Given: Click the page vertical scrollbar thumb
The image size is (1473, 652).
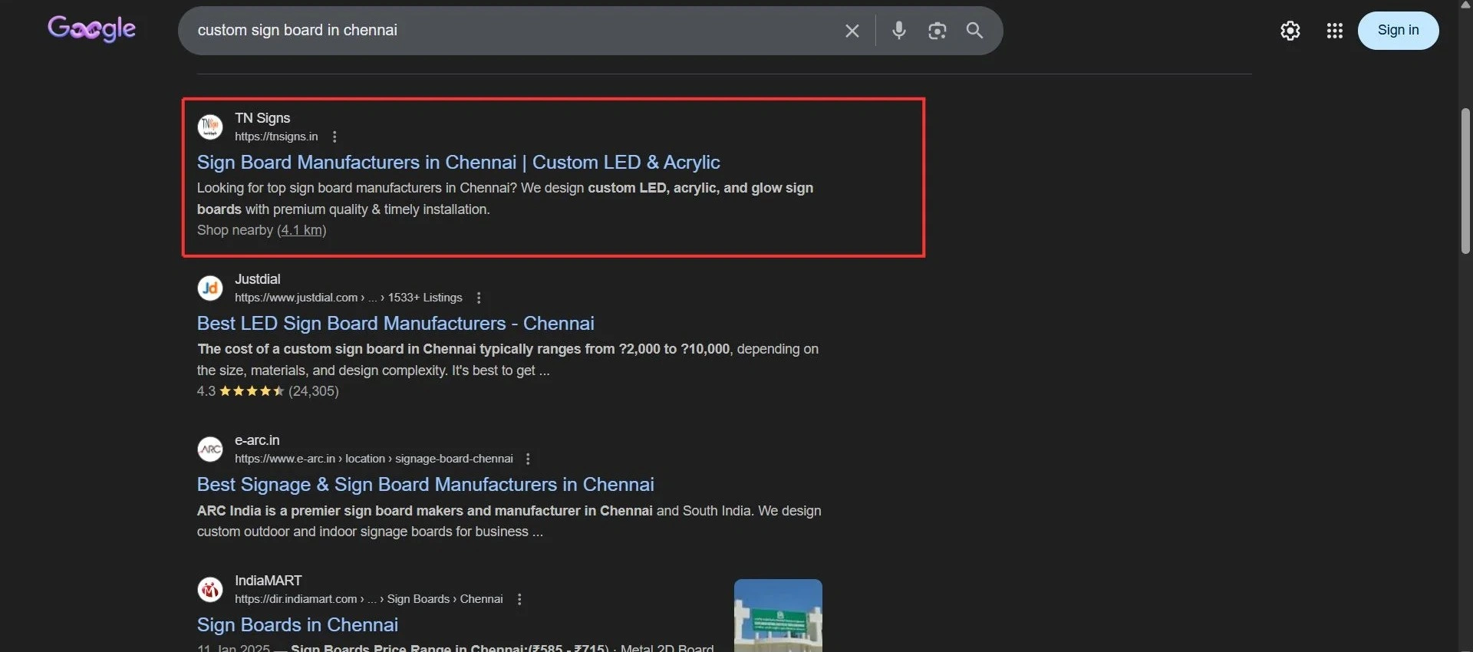Looking at the screenshot, I should (x=1465, y=181).
